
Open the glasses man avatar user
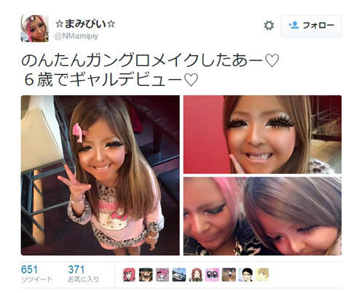pyautogui.click(x=245, y=275)
